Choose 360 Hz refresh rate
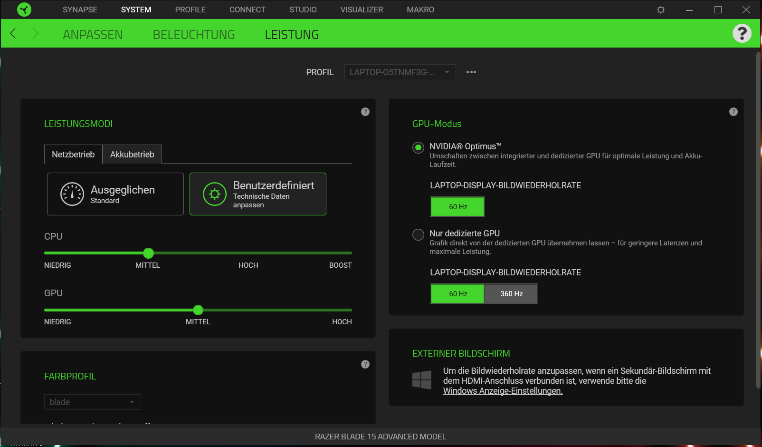 coord(511,294)
